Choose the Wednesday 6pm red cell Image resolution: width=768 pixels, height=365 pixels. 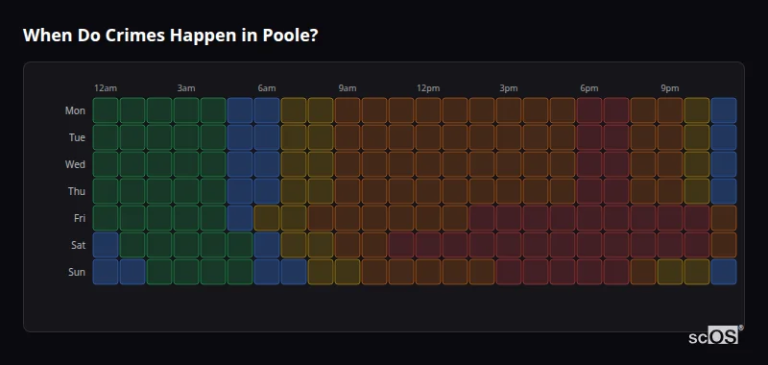tap(589, 164)
